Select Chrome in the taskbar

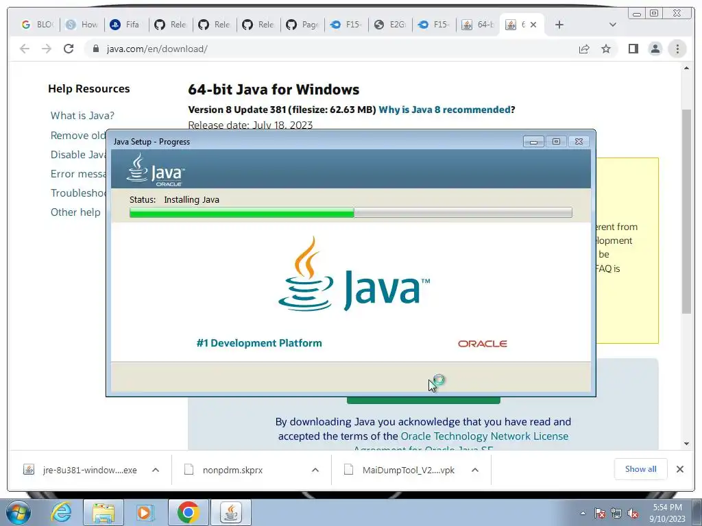[188, 512]
